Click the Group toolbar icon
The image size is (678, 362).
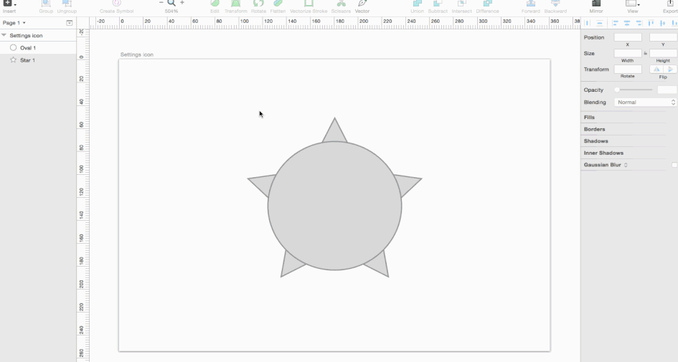pyautogui.click(x=46, y=4)
